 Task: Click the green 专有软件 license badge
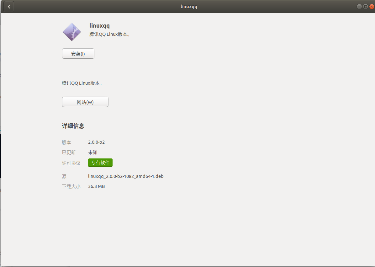click(100, 163)
